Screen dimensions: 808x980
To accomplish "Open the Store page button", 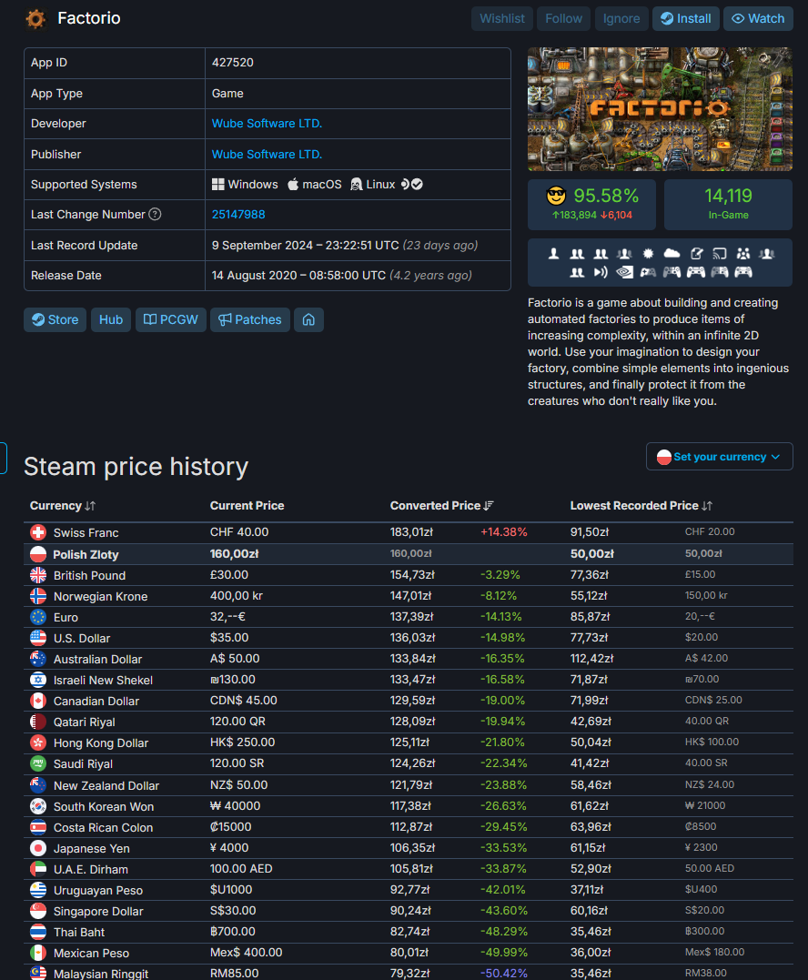I will (x=55, y=319).
